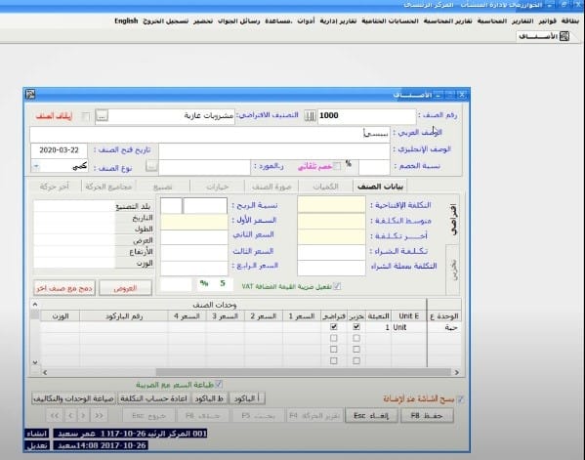The image size is (585, 460).
Task: Open the item type (نوع الصنف) dropdown
Action: (36, 166)
